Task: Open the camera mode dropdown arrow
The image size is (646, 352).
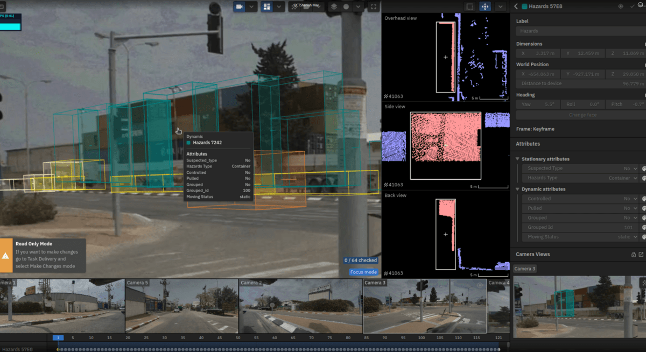Action: click(251, 6)
